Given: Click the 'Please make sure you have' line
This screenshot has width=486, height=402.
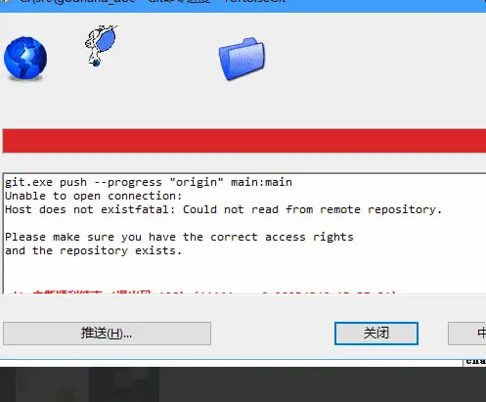Looking at the screenshot, I should point(179,237).
